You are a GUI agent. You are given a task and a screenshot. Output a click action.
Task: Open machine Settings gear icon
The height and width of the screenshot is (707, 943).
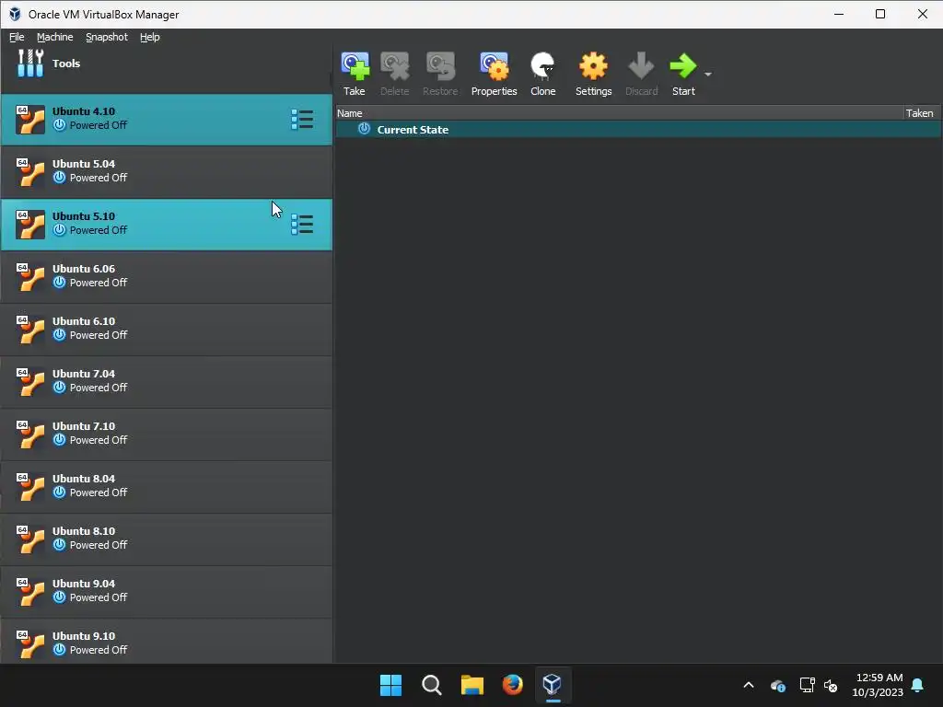click(593, 66)
